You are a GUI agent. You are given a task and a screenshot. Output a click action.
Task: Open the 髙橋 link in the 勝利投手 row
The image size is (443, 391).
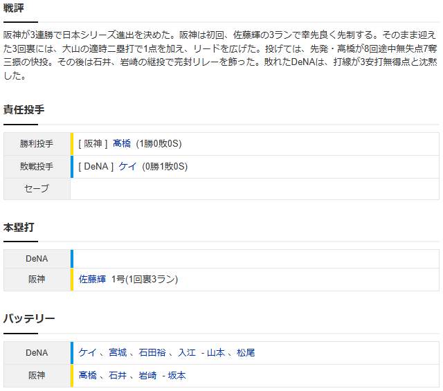click(x=122, y=143)
